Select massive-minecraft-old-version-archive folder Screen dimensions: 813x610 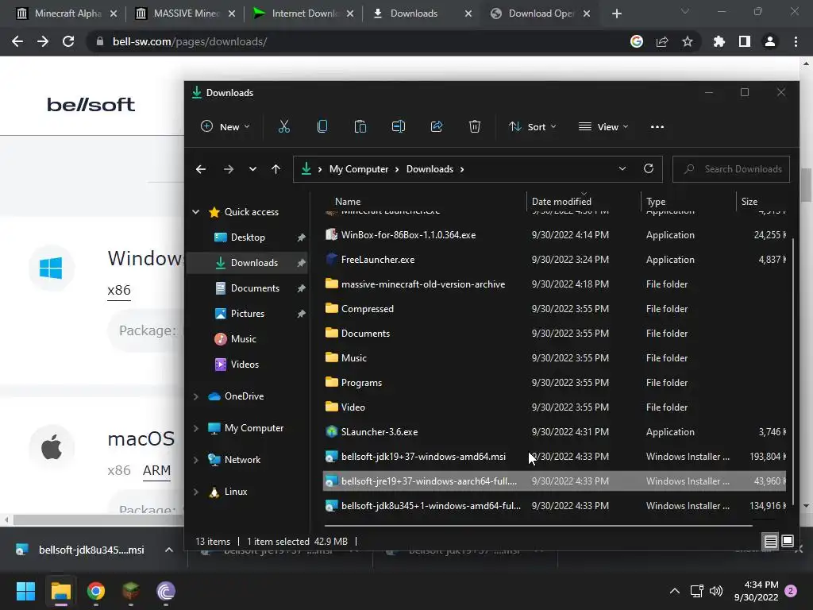point(553,284)
